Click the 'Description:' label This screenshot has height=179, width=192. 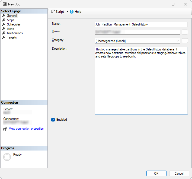coord(60,49)
